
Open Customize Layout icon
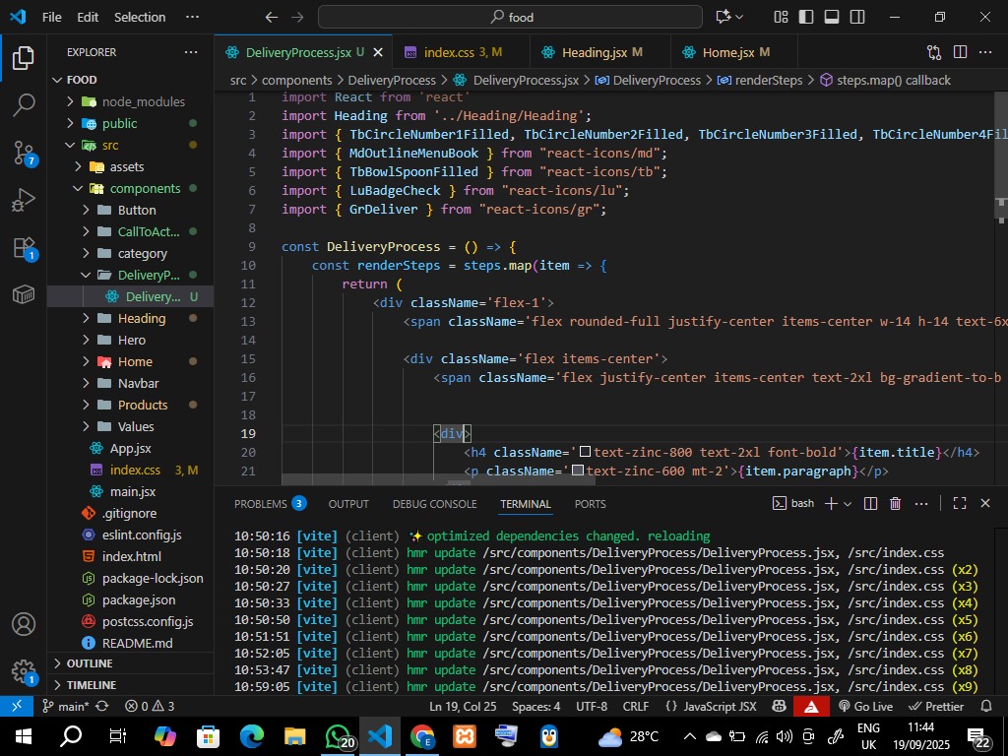[781, 18]
